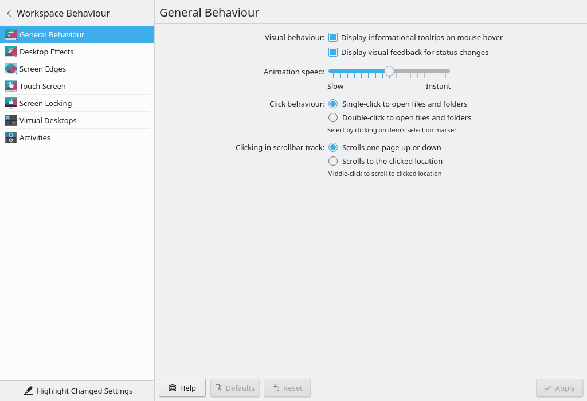Click the Touch Screen sidebar icon
The height and width of the screenshot is (401, 587).
10,86
